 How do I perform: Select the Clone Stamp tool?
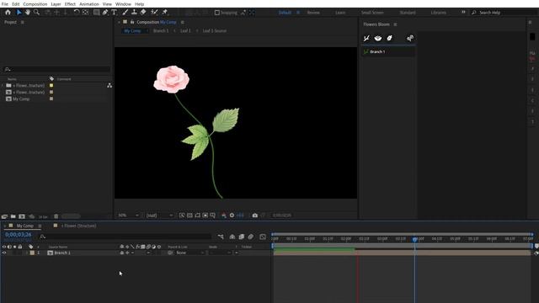[134, 12]
